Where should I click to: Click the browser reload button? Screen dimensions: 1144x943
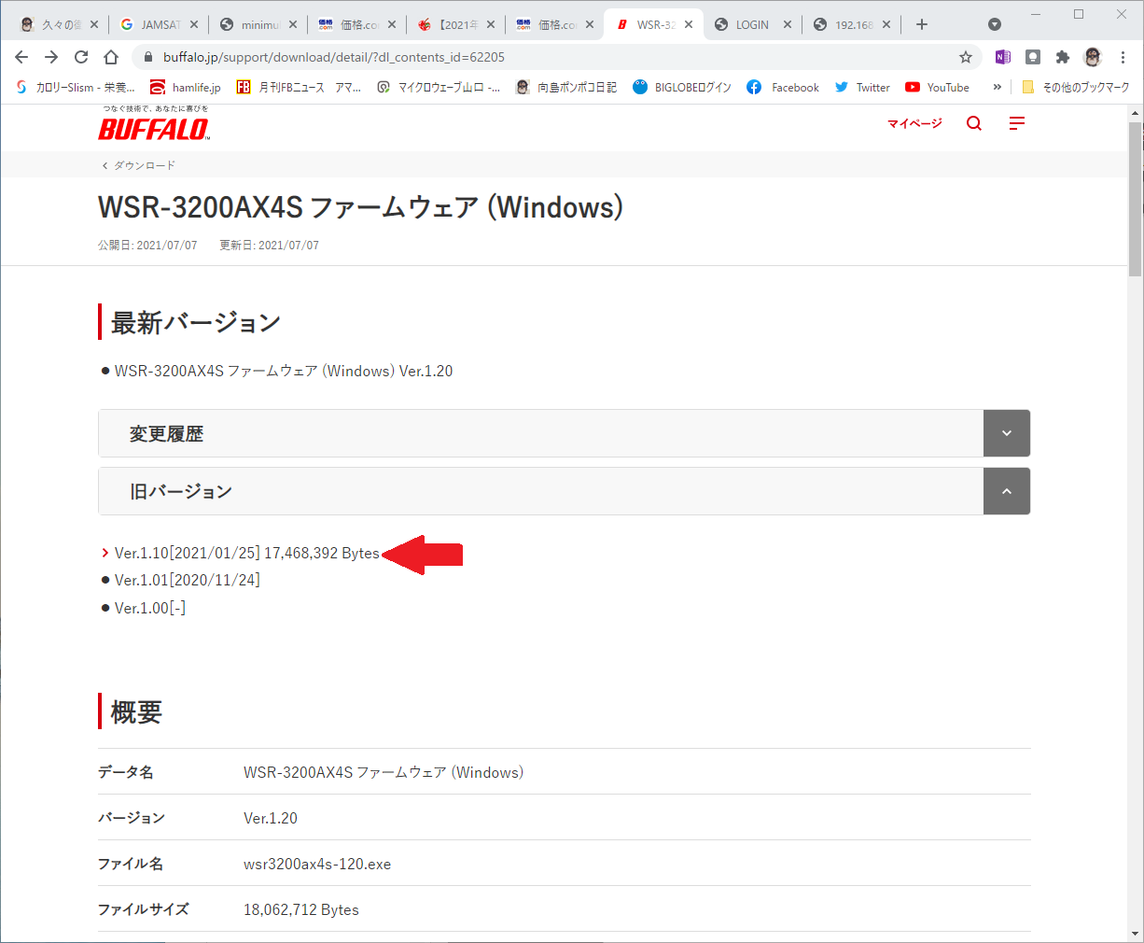pyautogui.click(x=81, y=57)
